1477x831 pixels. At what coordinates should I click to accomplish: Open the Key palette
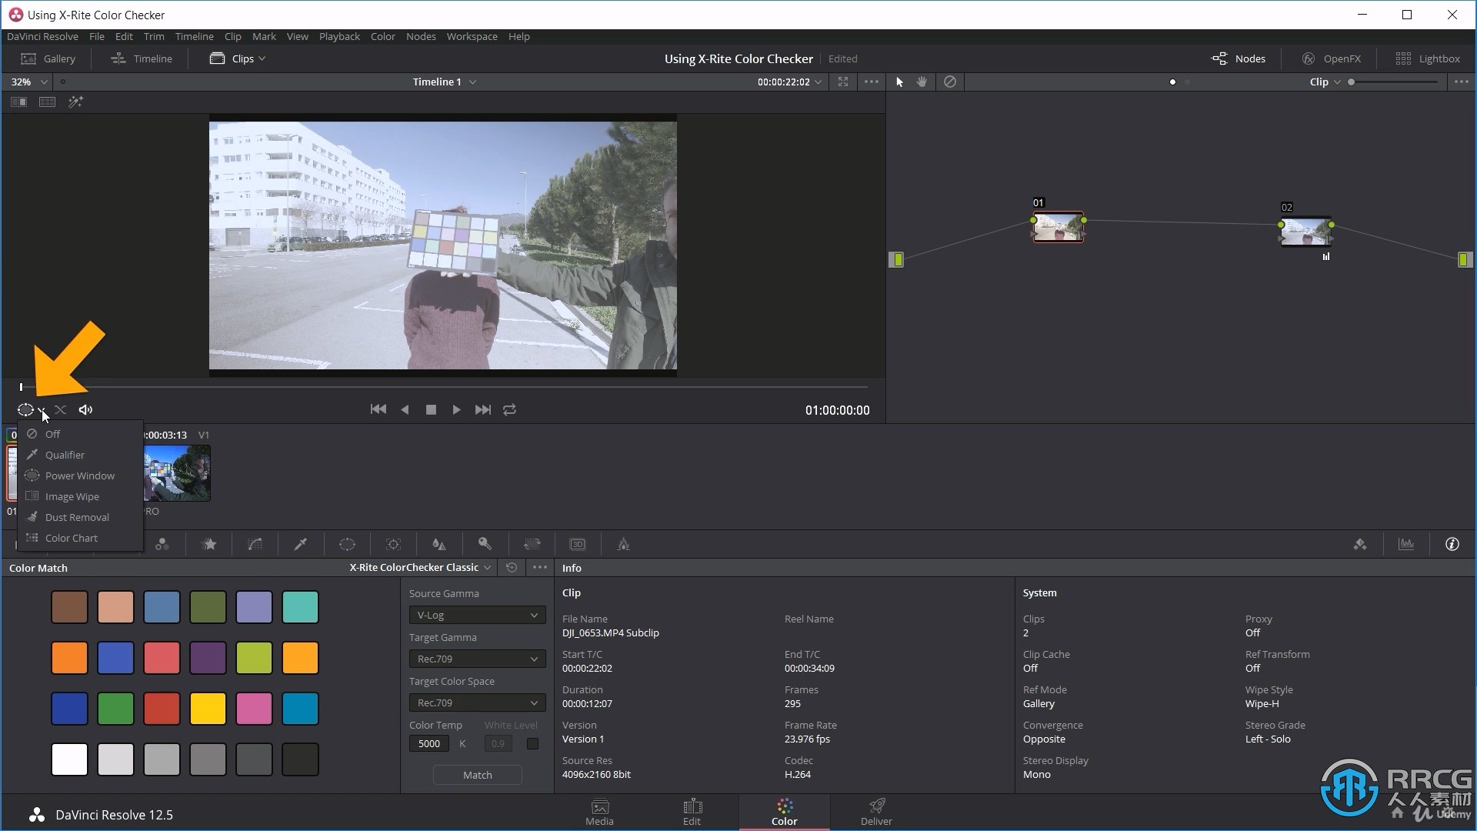point(485,544)
